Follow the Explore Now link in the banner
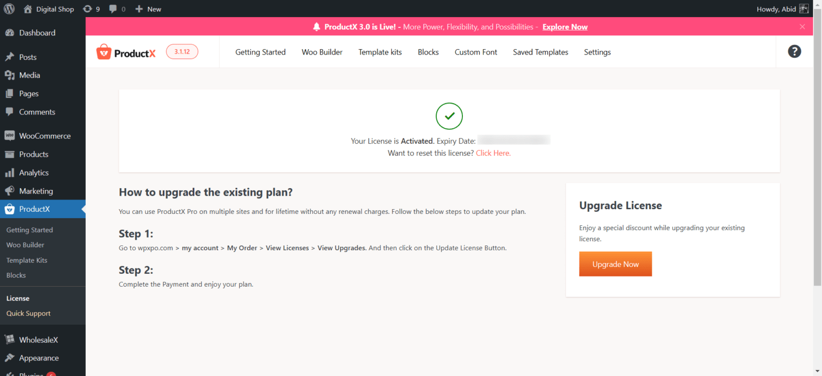Viewport: 822px width, 376px height. point(565,26)
